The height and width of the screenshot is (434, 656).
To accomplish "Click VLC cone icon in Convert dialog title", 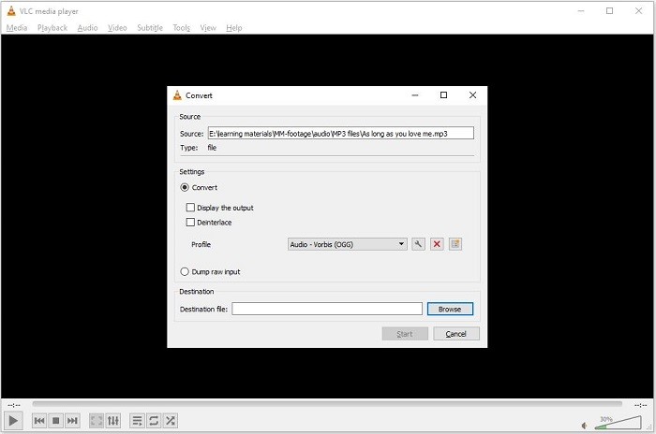I will coord(177,95).
